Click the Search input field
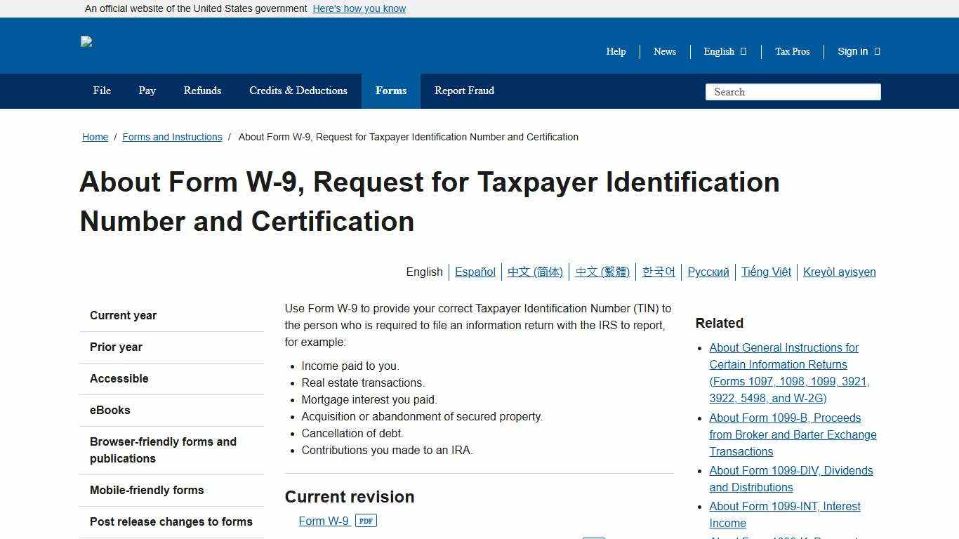 [x=793, y=91]
